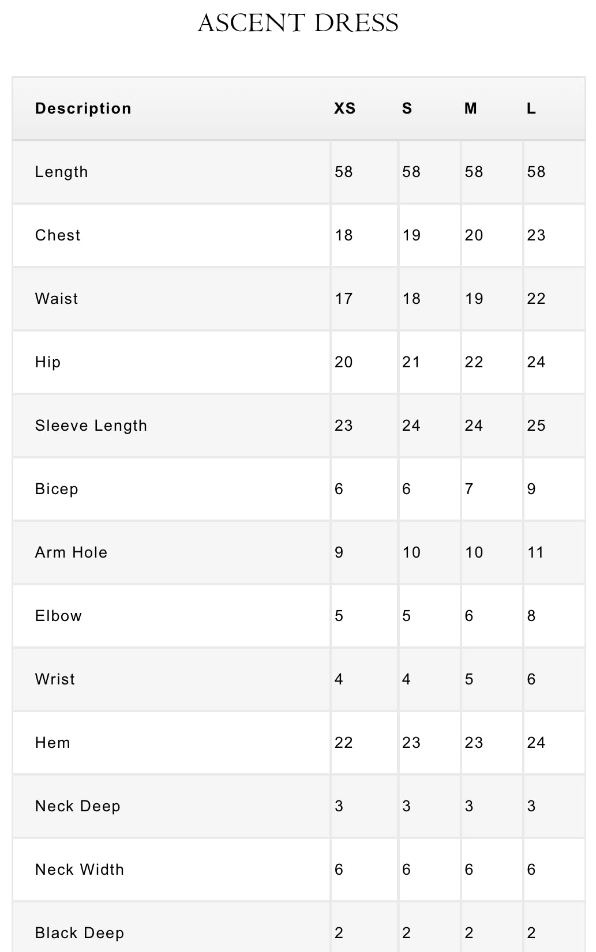
Task: Click the Hem value under XS
Action: click(x=344, y=743)
